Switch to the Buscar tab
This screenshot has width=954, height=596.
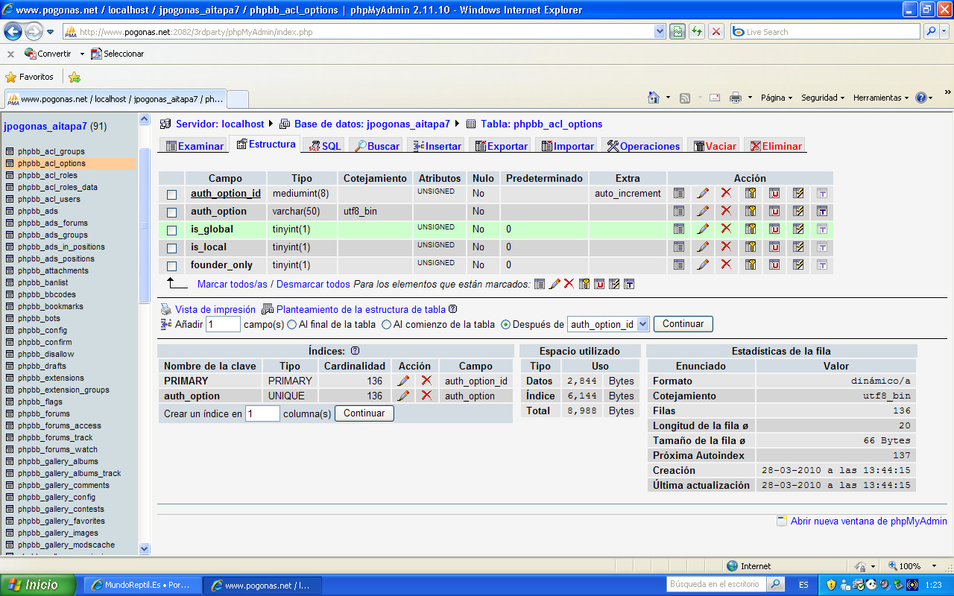tap(376, 146)
